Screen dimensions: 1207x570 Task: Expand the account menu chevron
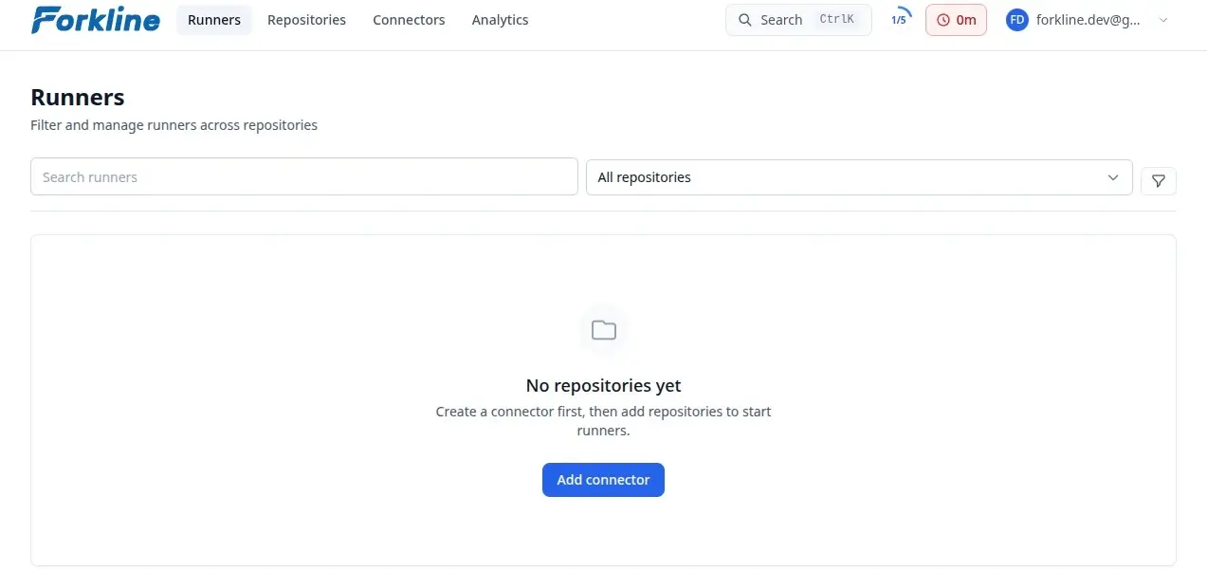pos(1163,20)
